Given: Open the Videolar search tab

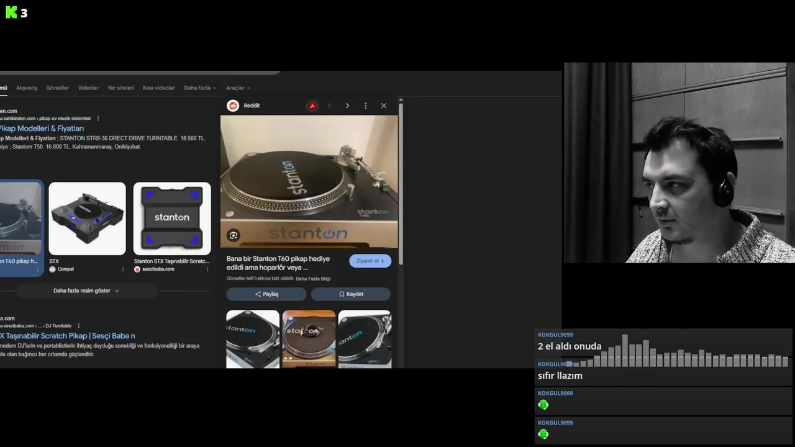Looking at the screenshot, I should pyautogui.click(x=88, y=88).
